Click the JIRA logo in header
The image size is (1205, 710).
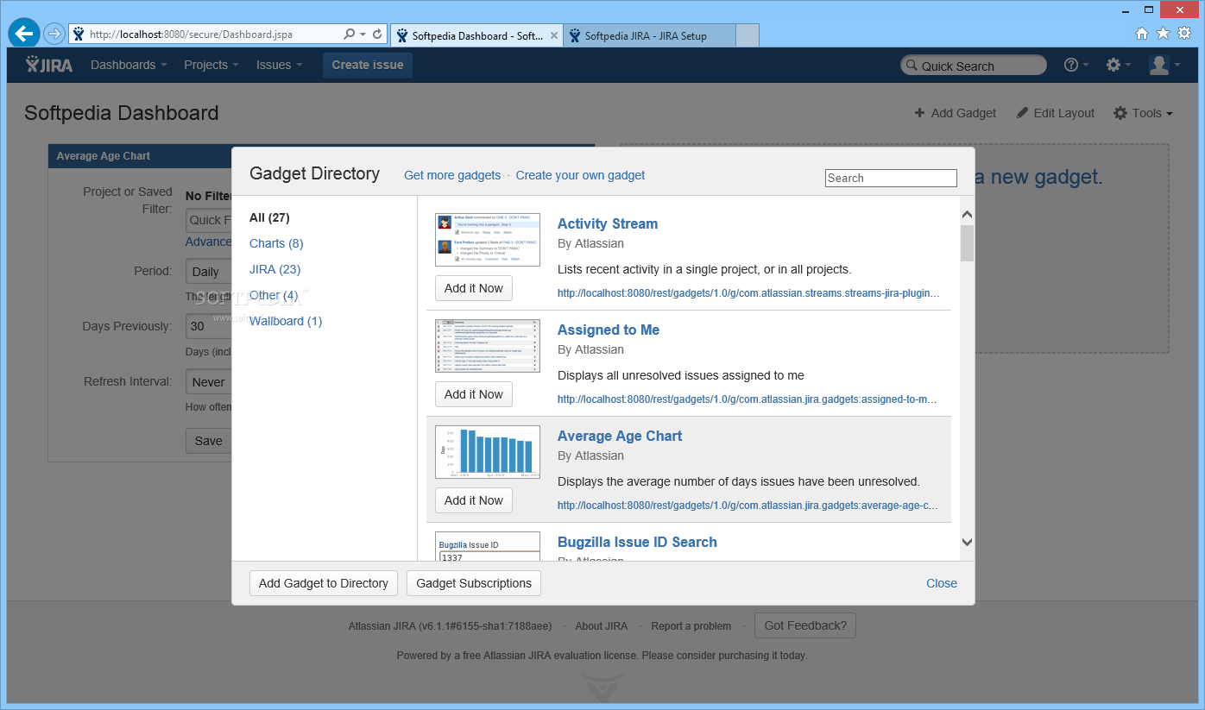pyautogui.click(x=49, y=65)
